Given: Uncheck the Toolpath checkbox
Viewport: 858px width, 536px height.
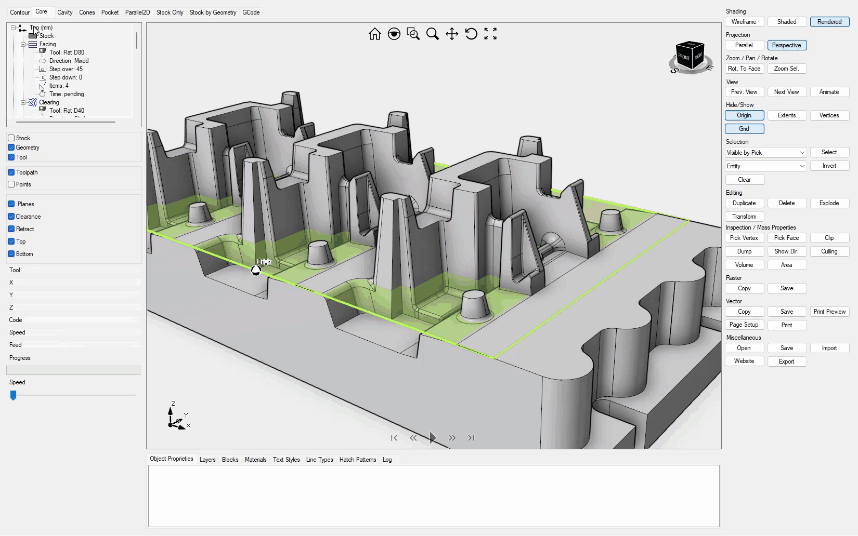Looking at the screenshot, I should pyautogui.click(x=11, y=172).
